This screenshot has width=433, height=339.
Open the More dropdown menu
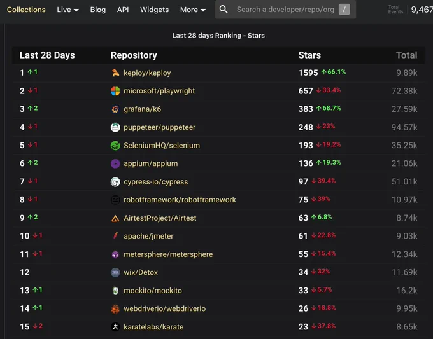point(193,10)
